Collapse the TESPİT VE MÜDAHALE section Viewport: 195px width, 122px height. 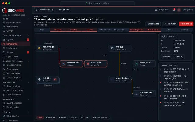click(29, 36)
